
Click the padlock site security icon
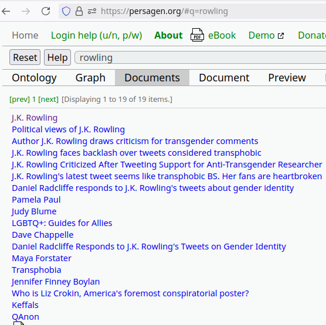tap(79, 11)
